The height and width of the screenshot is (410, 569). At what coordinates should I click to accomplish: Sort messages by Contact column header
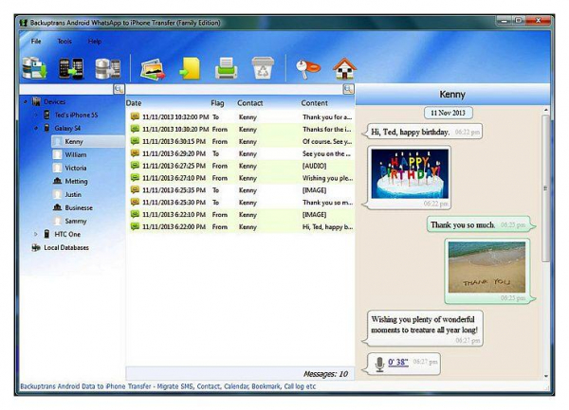250,103
